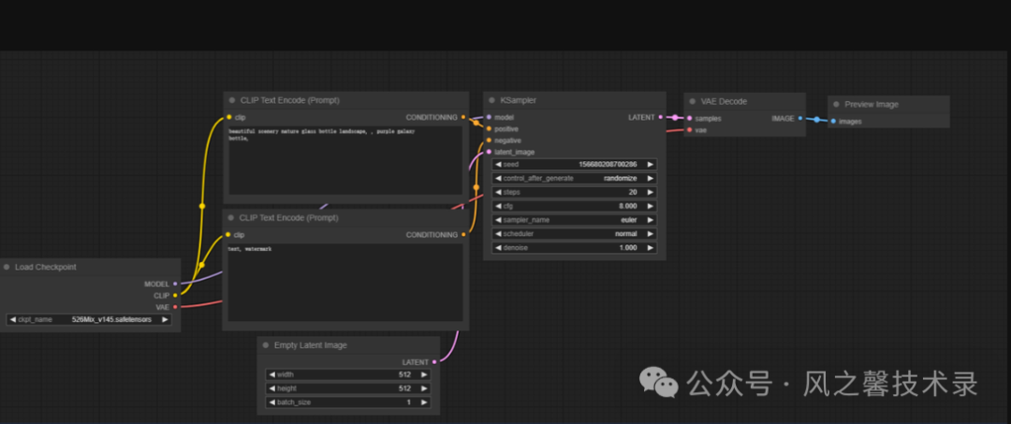Collapse the KSampler node via its title dot
The width and height of the screenshot is (1011, 424).
pyautogui.click(x=491, y=100)
